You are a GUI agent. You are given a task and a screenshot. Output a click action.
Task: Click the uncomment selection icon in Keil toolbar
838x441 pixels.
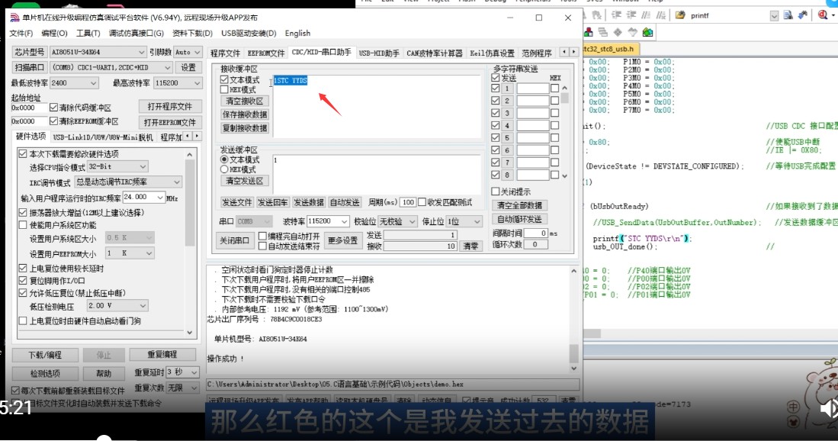(x=662, y=14)
